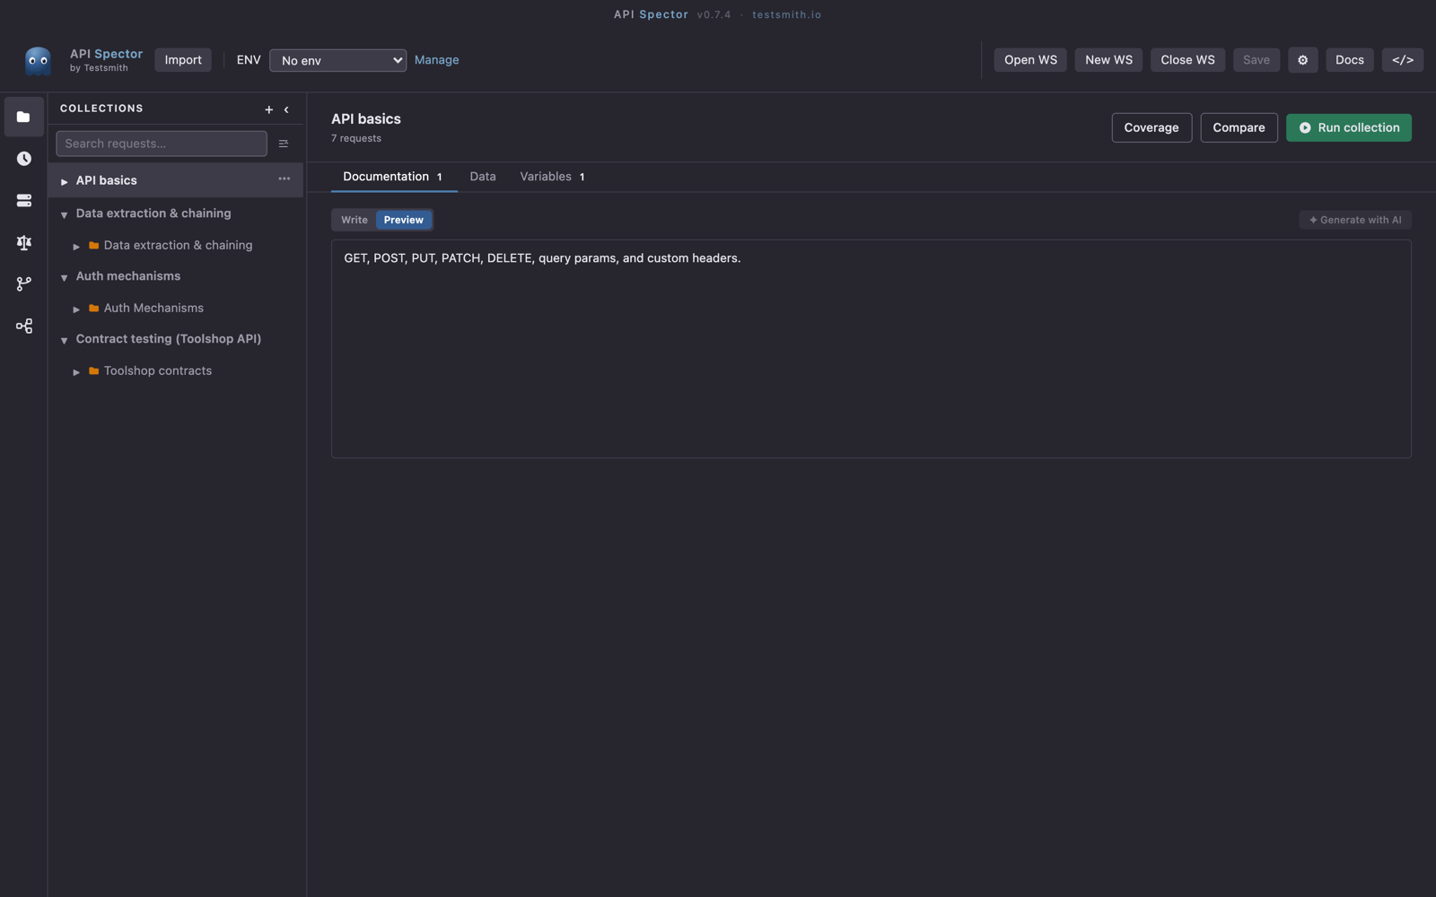The height and width of the screenshot is (897, 1436).
Task: Click the documentation preview text area
Action: (871, 349)
